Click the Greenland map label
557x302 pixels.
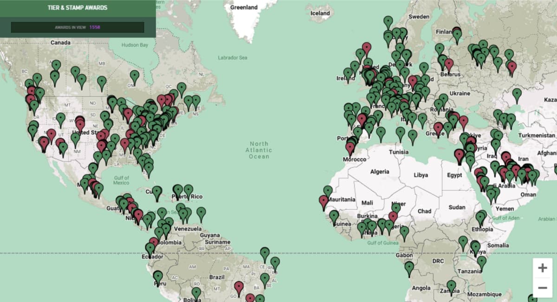[x=244, y=7]
